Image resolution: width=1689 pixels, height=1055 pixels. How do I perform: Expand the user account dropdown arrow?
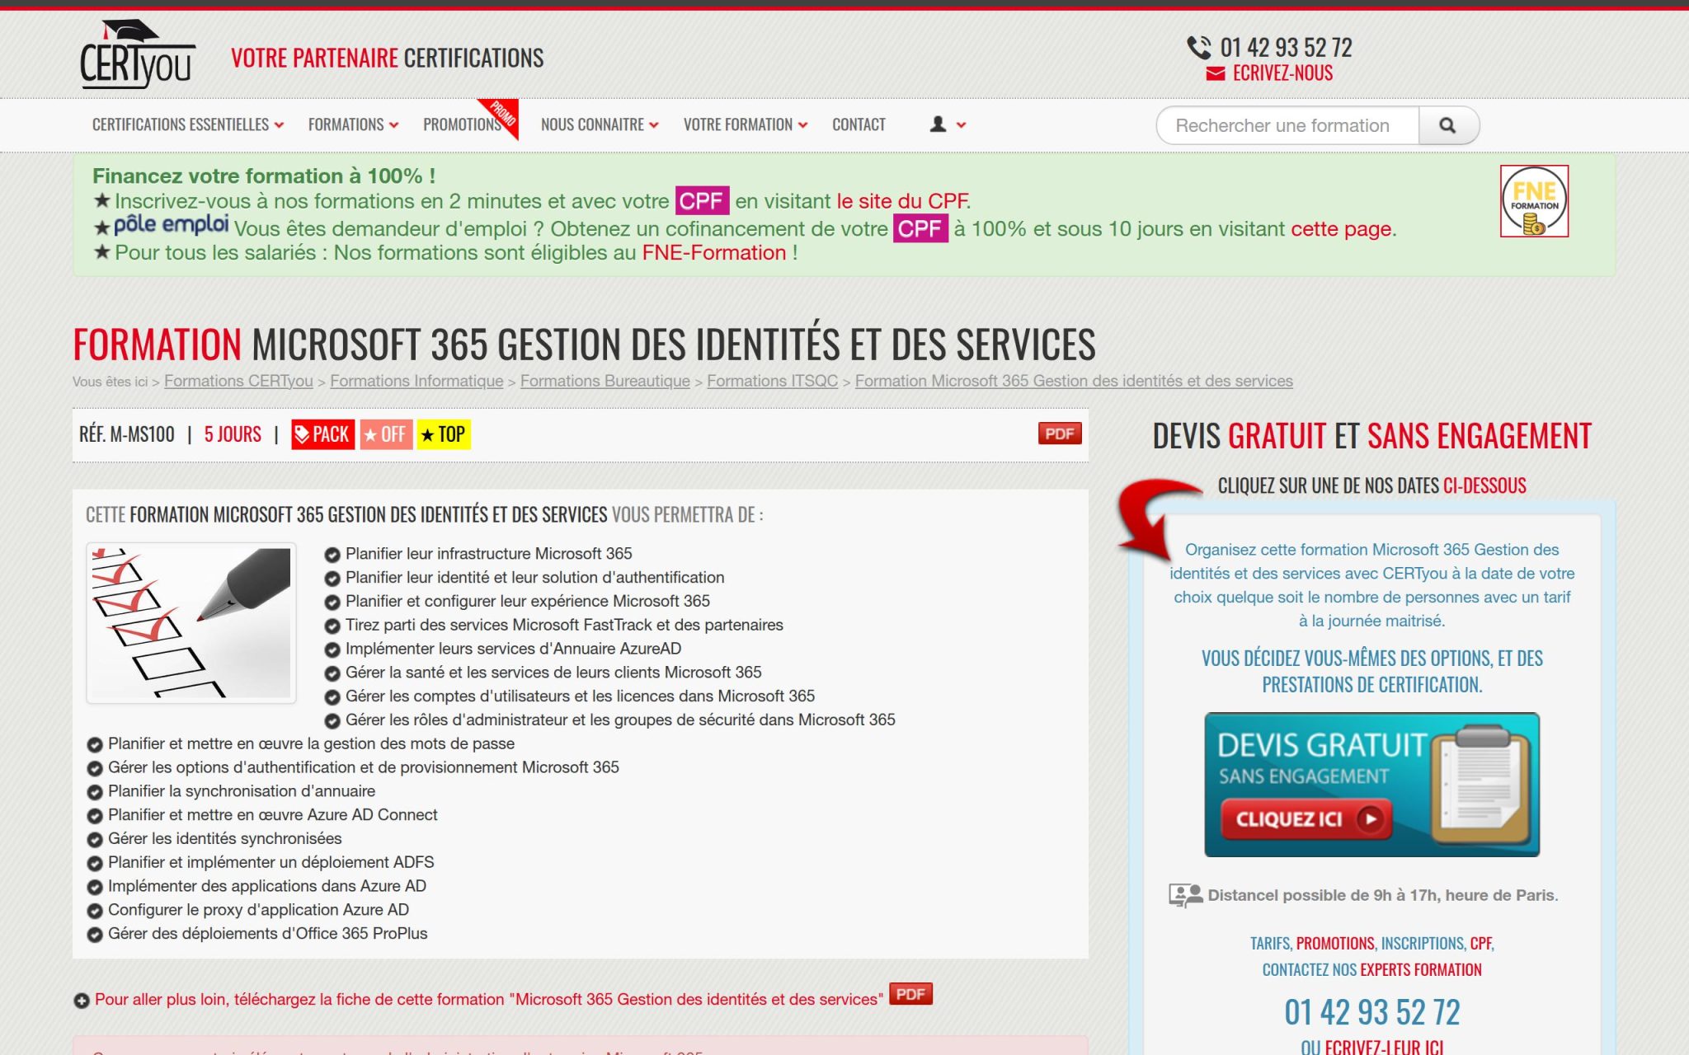(961, 125)
